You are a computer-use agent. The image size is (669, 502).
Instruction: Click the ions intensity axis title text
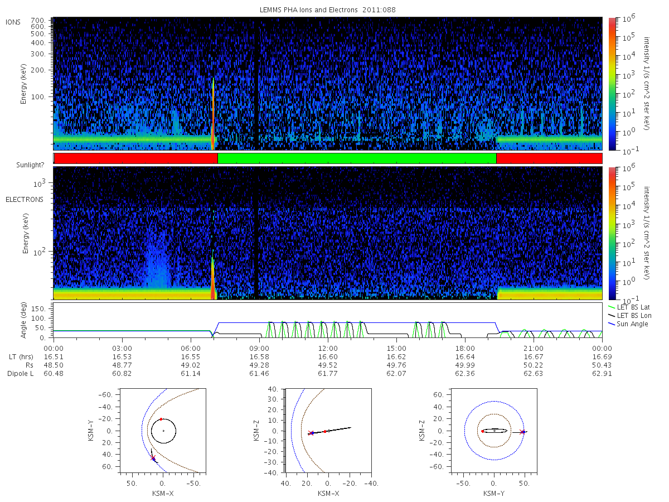pyautogui.click(x=648, y=84)
